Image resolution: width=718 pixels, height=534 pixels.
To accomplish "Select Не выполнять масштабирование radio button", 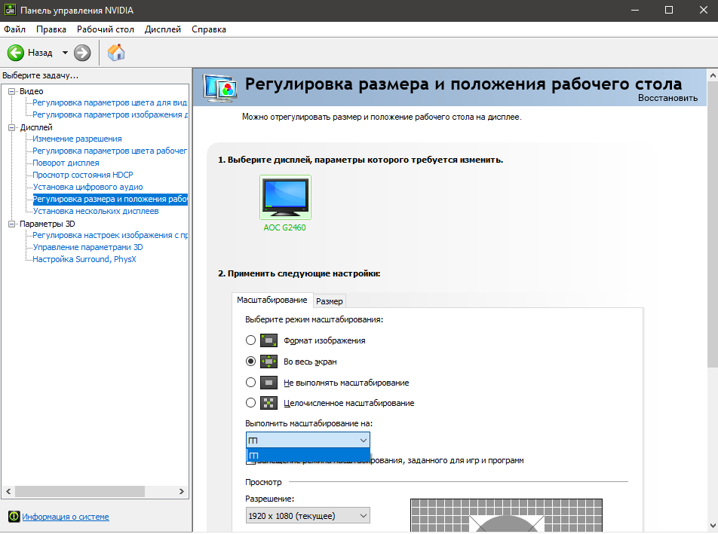I will [x=250, y=382].
